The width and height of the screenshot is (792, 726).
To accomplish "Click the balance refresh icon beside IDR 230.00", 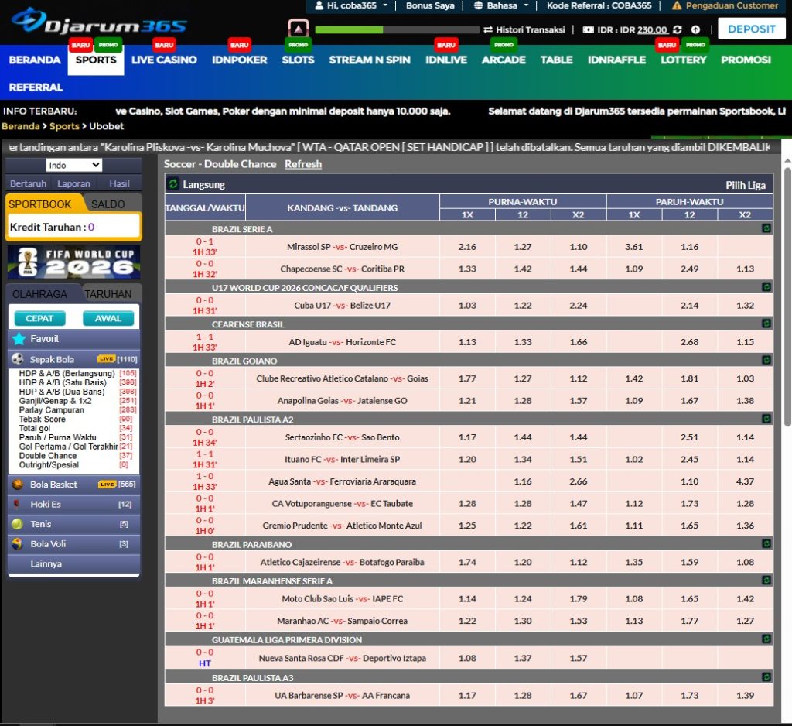I will [x=678, y=29].
